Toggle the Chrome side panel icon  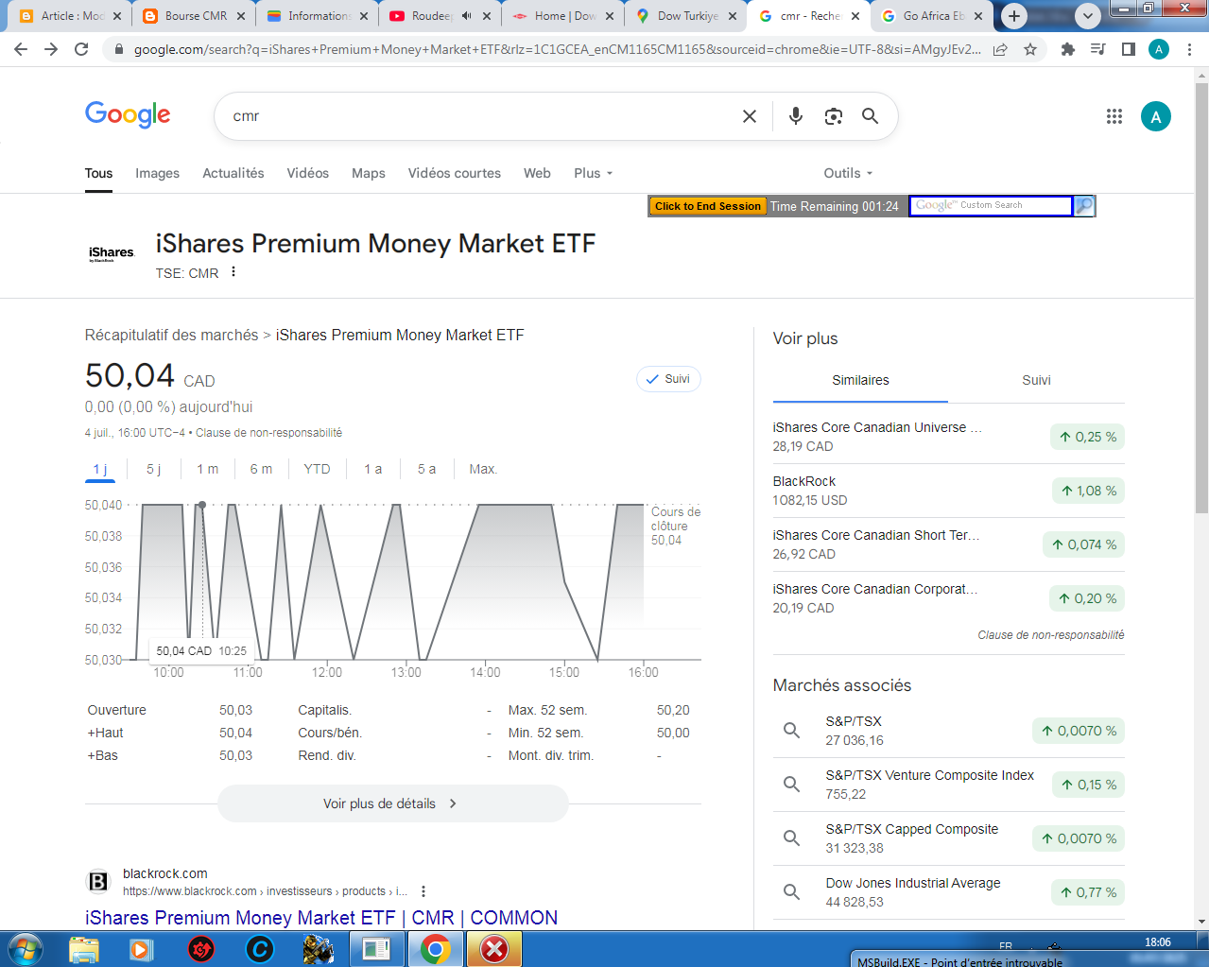(x=1129, y=49)
